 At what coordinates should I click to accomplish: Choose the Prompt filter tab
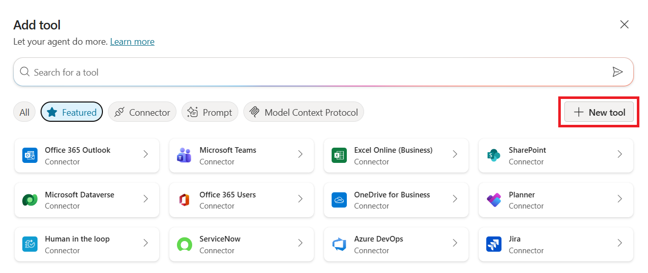pyautogui.click(x=210, y=112)
